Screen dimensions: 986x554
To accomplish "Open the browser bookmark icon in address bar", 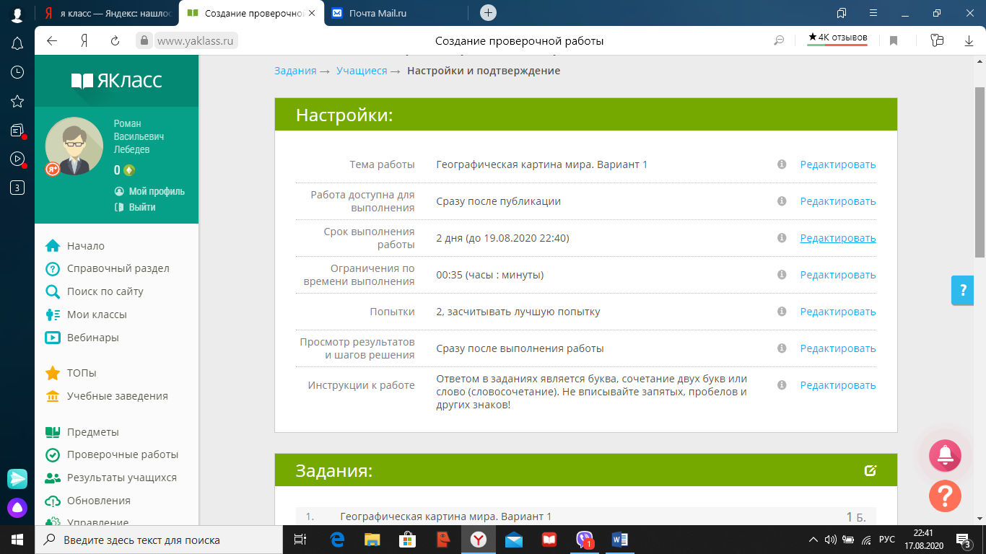I will pos(894,41).
